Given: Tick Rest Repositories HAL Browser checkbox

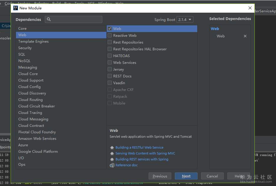Looking at the screenshot, I should click(x=110, y=49).
